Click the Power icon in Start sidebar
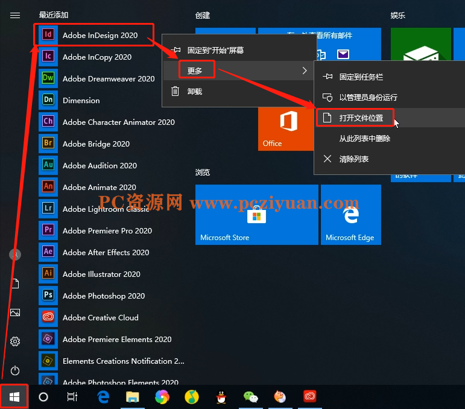The height and width of the screenshot is (409, 465). coord(15,370)
